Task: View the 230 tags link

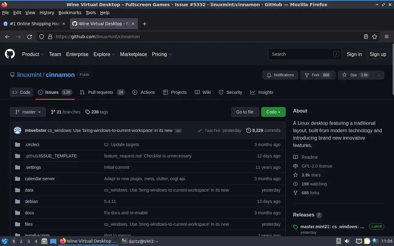Action: coord(97,112)
